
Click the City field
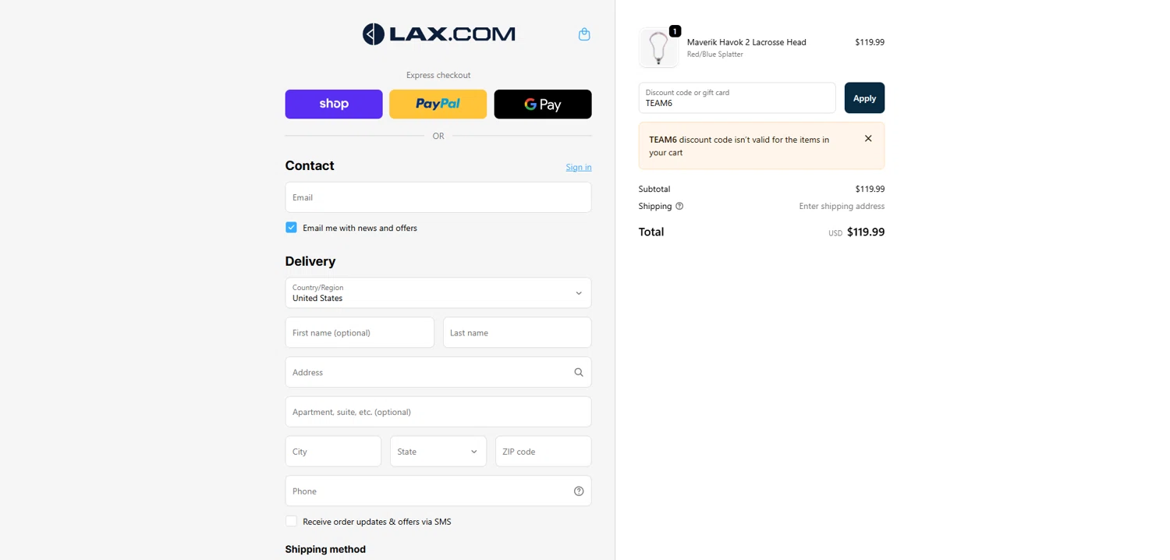point(333,452)
